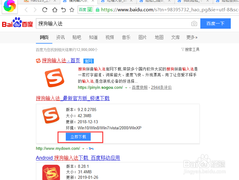Click the 立即下载 button
This screenshot has width=239, height=180.
tap(78, 137)
